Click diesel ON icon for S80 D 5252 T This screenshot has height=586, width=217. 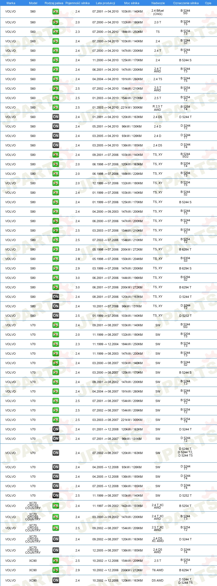pyautogui.click(x=56, y=316)
